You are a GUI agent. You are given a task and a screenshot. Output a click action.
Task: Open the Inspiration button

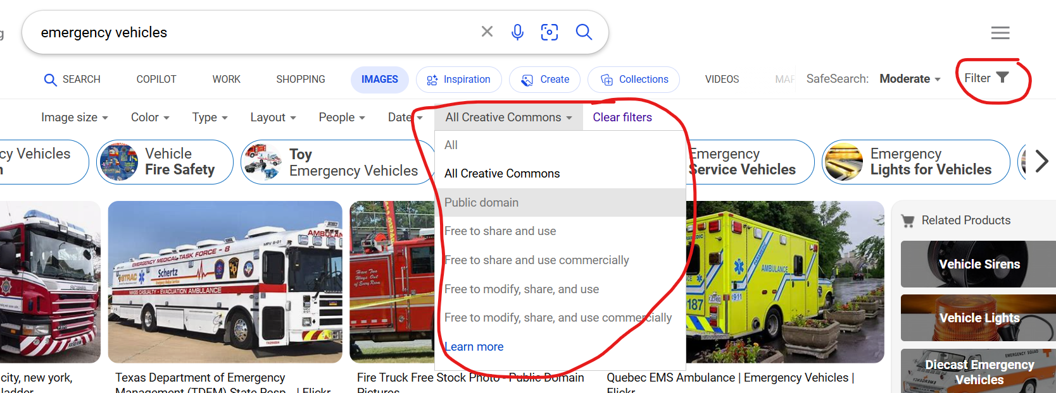459,80
